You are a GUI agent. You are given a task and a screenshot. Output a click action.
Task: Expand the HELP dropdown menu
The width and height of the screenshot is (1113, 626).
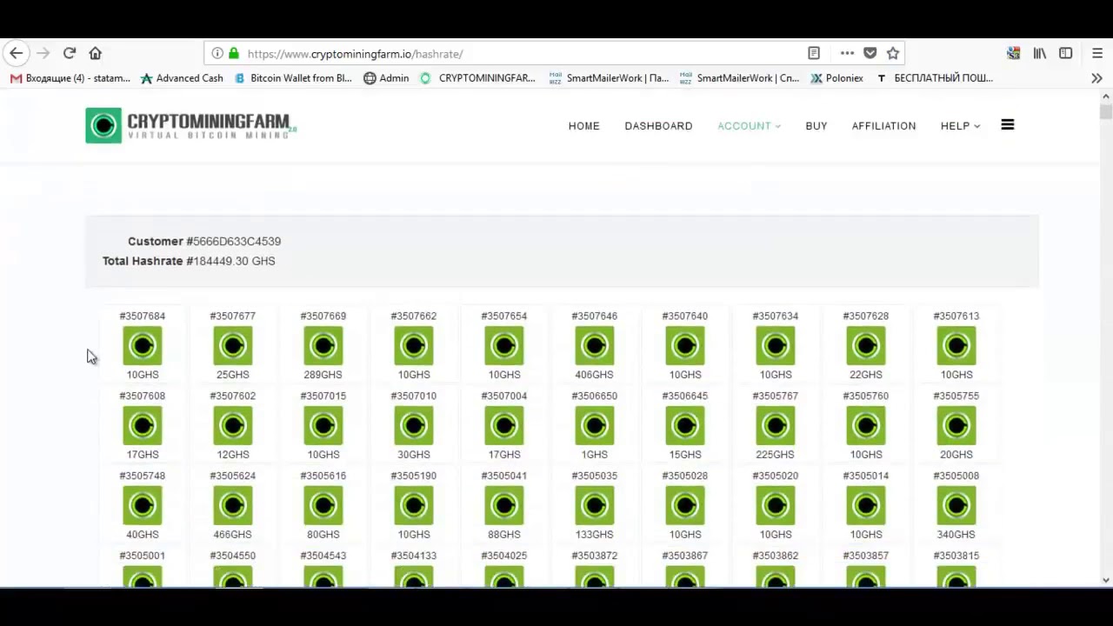[960, 126]
